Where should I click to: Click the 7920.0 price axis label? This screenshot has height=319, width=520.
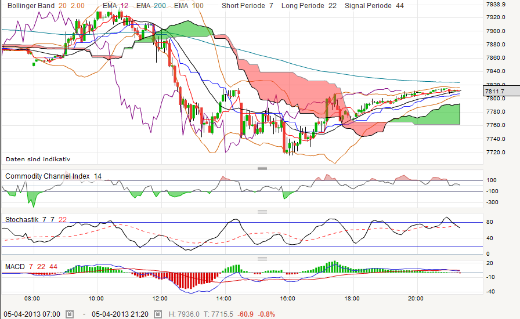click(x=496, y=17)
